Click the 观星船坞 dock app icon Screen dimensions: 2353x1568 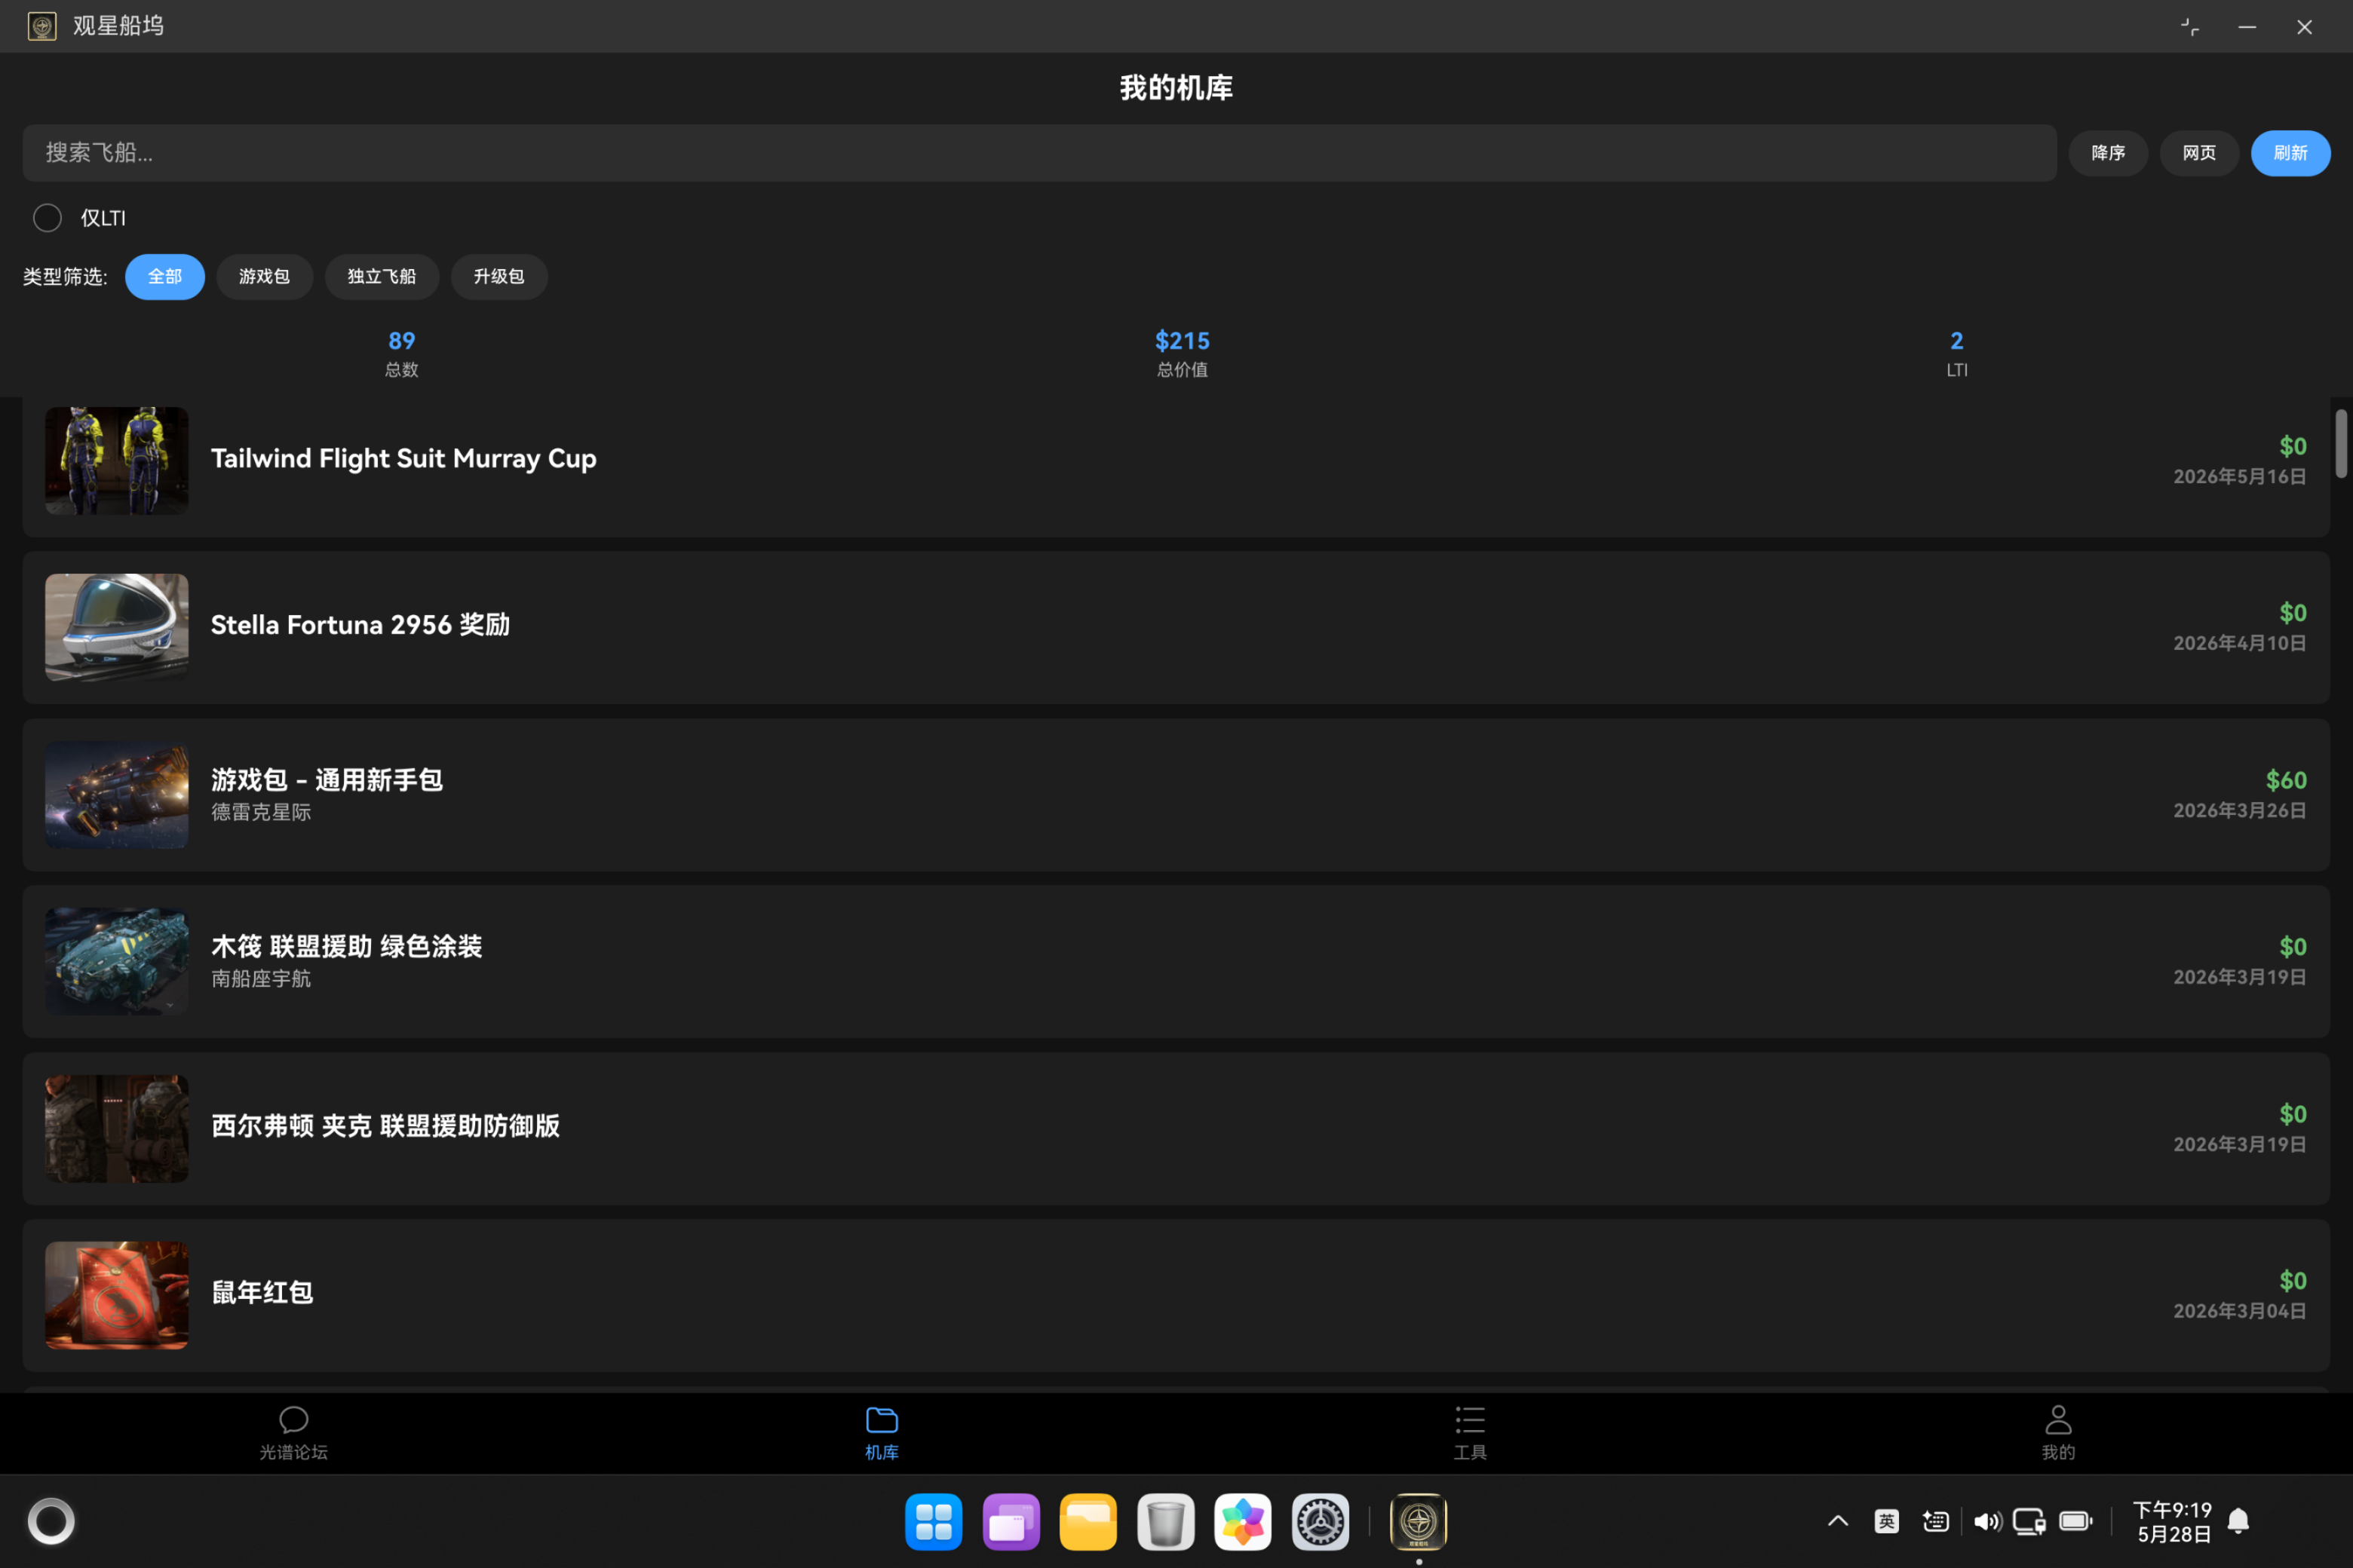click(1418, 1522)
